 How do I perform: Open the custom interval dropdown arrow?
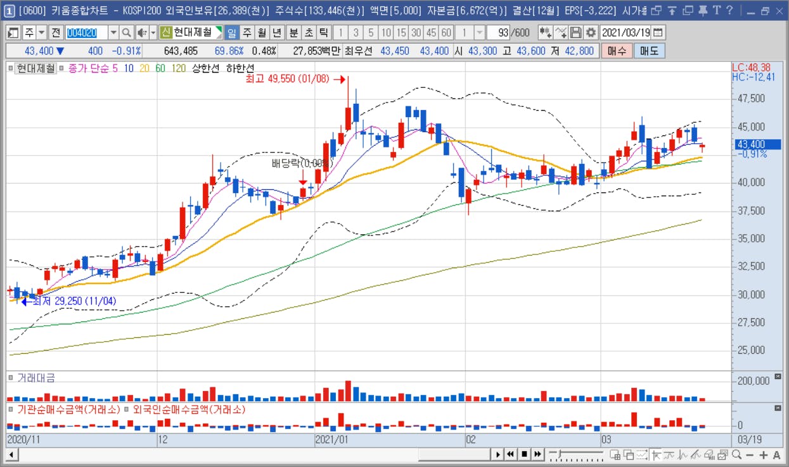[480, 33]
